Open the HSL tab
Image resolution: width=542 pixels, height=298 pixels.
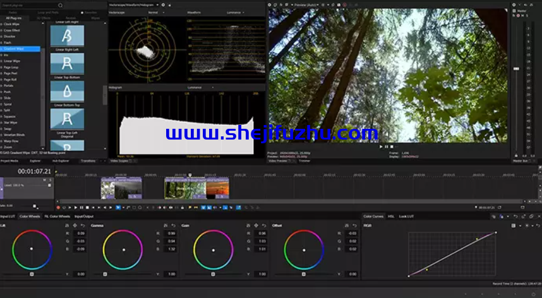point(391,217)
